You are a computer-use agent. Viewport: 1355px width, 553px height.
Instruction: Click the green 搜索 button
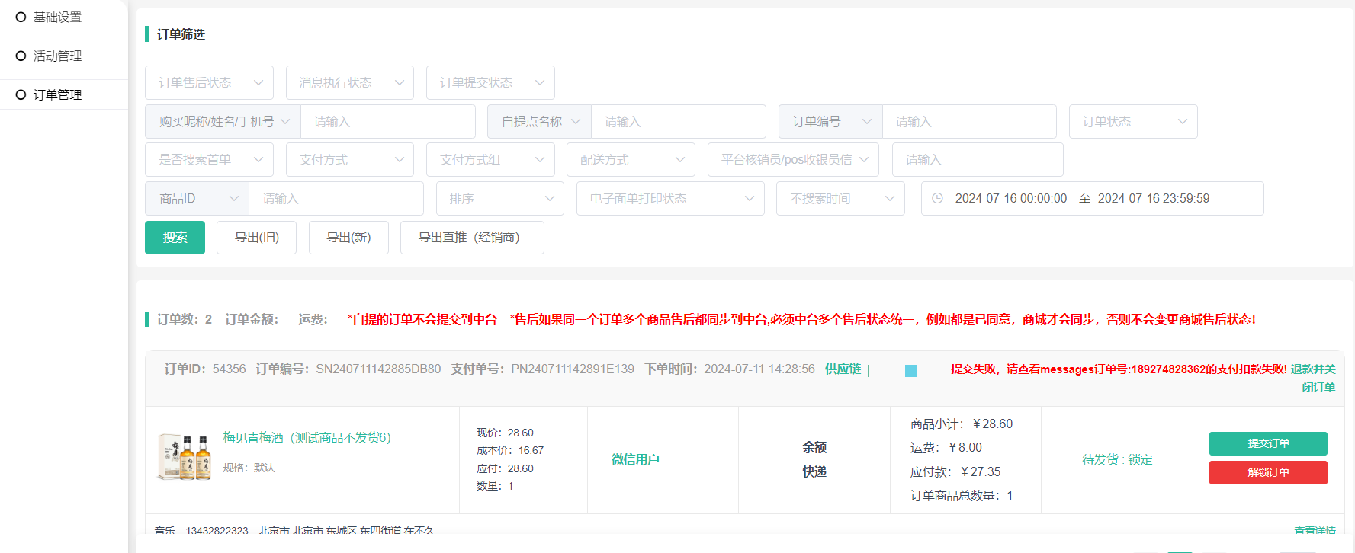tap(175, 238)
